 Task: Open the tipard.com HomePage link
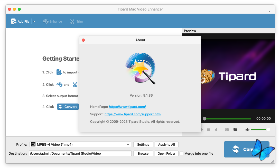click(127, 107)
